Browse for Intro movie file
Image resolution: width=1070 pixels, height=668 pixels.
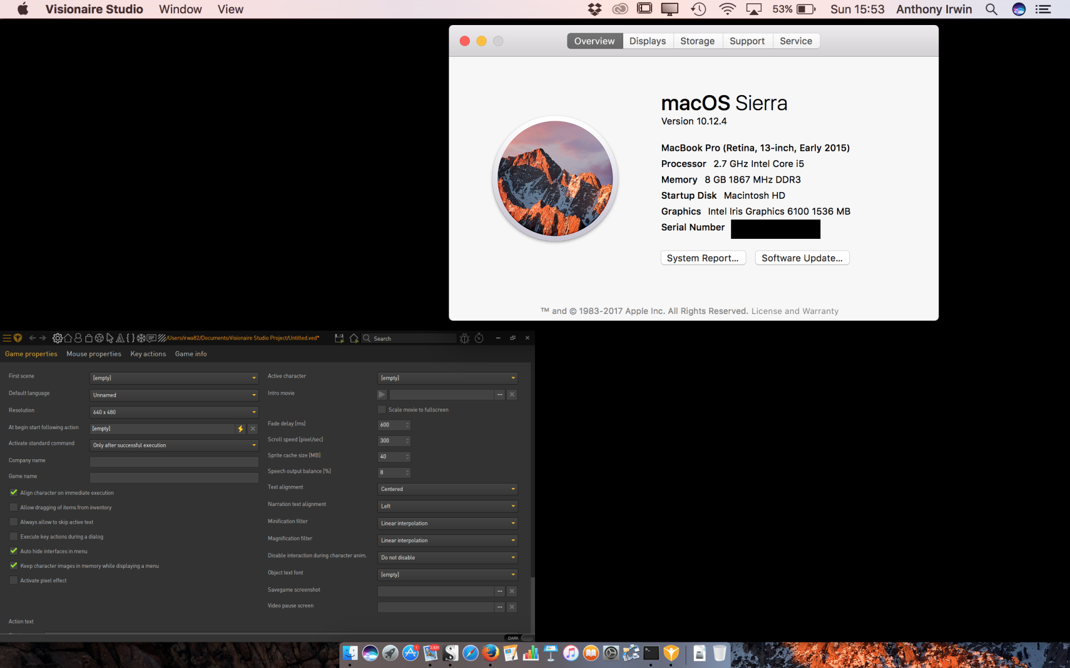[500, 395]
